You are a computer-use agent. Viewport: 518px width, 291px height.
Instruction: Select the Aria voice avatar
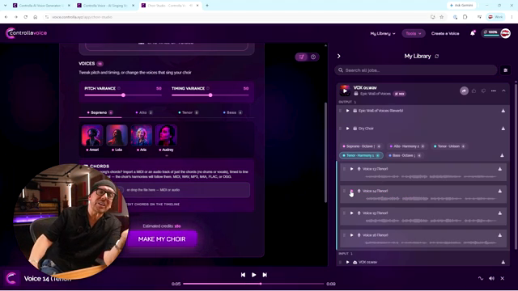coord(142,135)
